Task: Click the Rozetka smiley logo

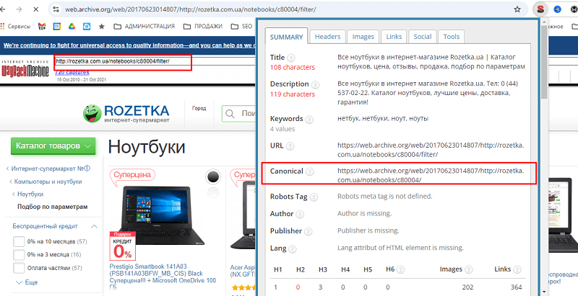Action: click(x=92, y=113)
